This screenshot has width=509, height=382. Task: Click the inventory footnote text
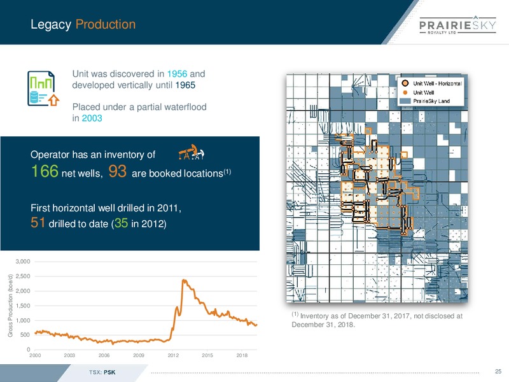point(377,320)
